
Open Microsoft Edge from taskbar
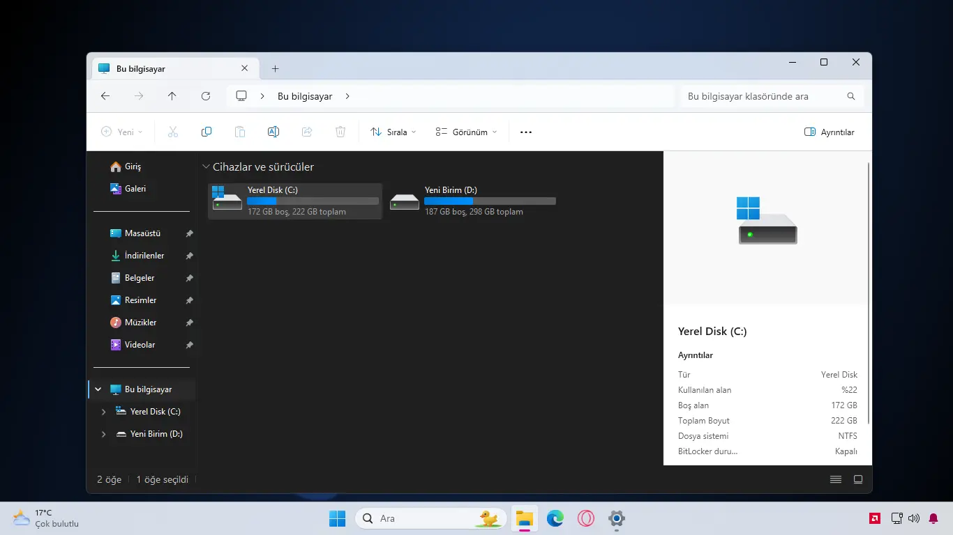tap(555, 518)
